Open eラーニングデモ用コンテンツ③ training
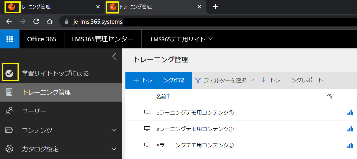This screenshot has height=159, width=357. tap(195, 145)
